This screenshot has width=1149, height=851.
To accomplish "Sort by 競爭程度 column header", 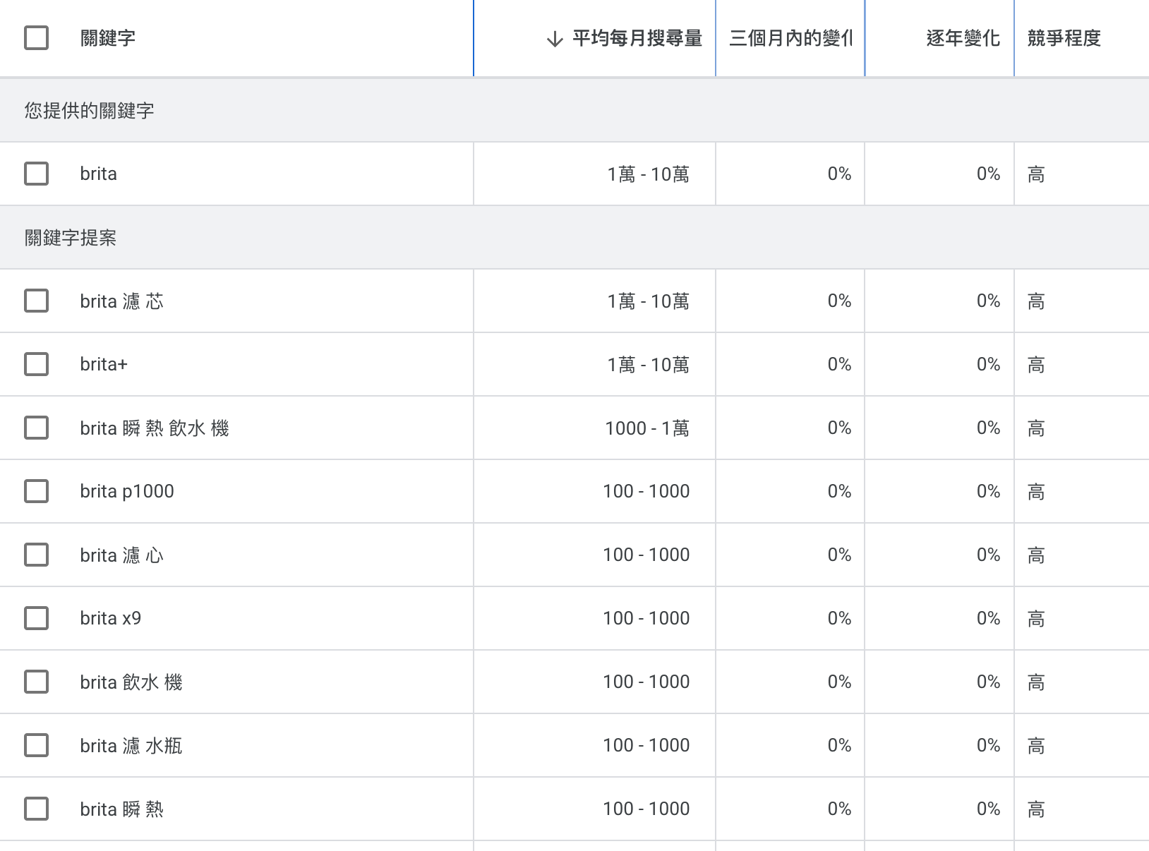I will click(x=1064, y=38).
